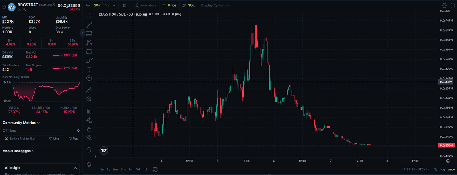Toggle lock all drawing tools
The image size is (457, 175).
coord(89,129)
